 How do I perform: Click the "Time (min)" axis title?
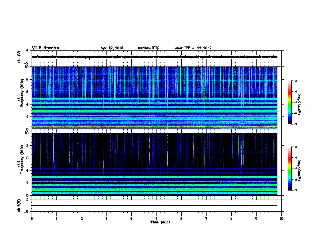(160, 222)
